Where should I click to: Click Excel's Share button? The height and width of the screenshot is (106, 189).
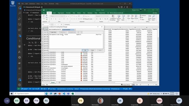tap(155, 13)
